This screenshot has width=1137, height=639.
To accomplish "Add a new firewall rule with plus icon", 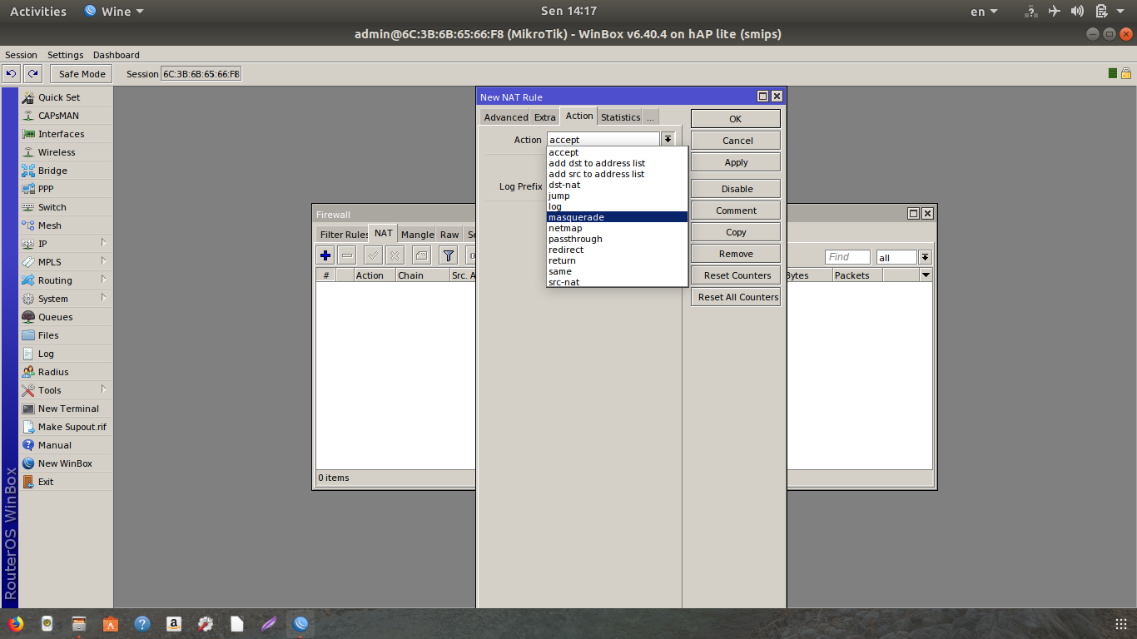I will coord(325,255).
